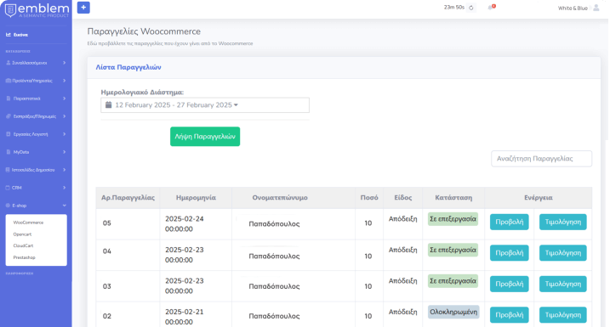This screenshot has width=610, height=327.
Task: Click Τιμολόγηση for order 03
Action: point(563,284)
